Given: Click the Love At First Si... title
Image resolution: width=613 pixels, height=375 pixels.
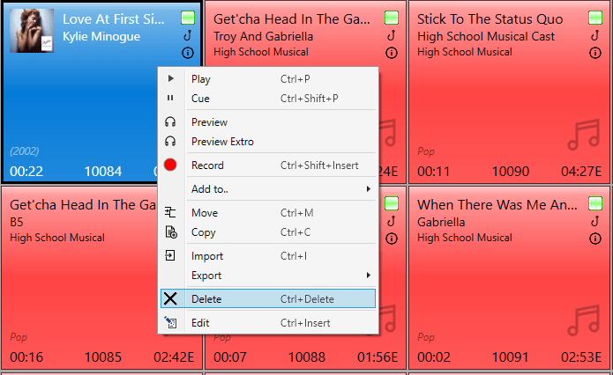Looking at the screenshot, I should 114,19.
